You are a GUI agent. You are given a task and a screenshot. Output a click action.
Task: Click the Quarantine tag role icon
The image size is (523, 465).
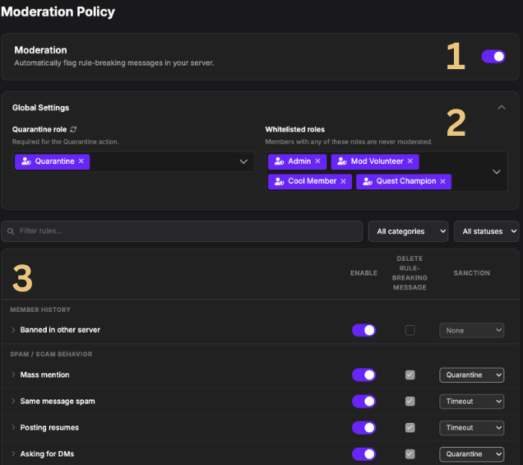tap(26, 161)
